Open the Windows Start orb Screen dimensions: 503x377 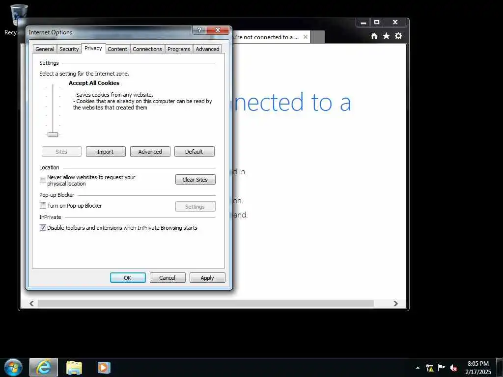click(x=13, y=367)
